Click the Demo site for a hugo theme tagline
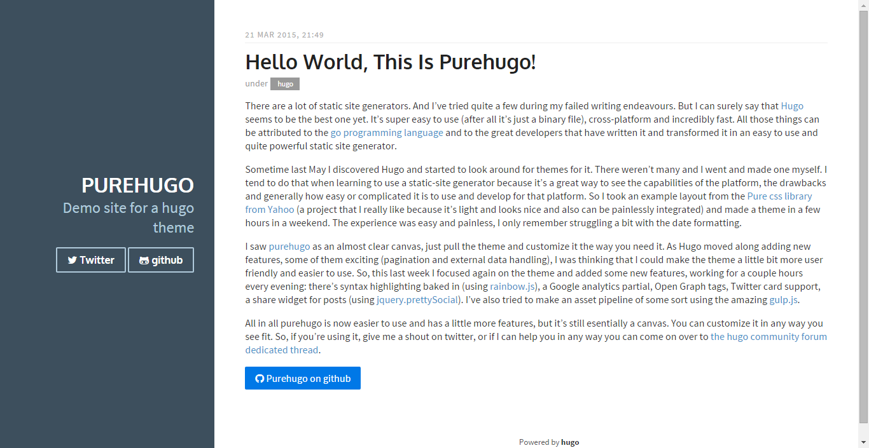869x448 pixels. (129, 218)
